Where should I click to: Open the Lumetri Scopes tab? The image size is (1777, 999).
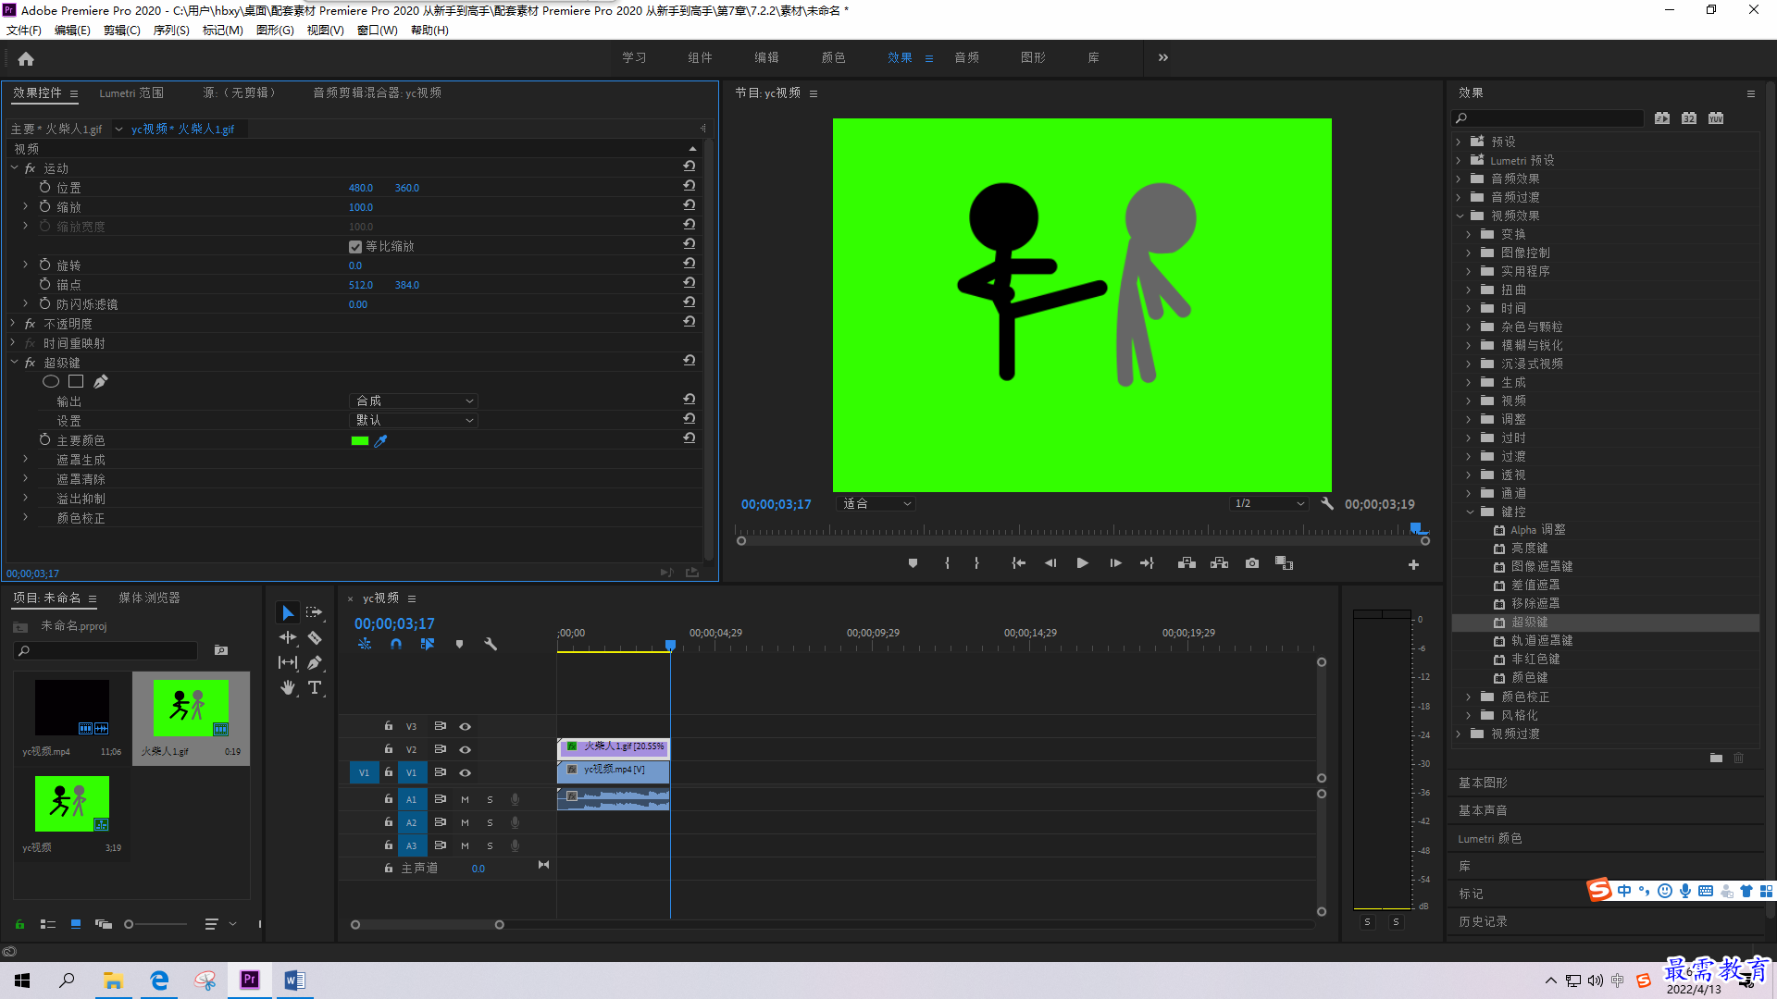(131, 92)
